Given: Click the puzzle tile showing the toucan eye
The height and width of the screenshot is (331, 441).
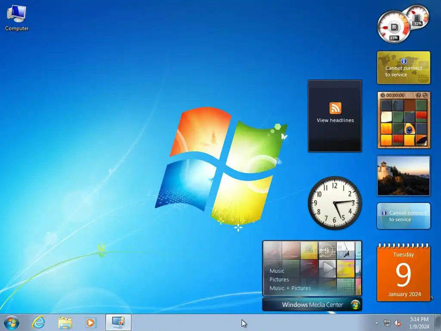Looking at the screenshot, I should [x=410, y=129].
